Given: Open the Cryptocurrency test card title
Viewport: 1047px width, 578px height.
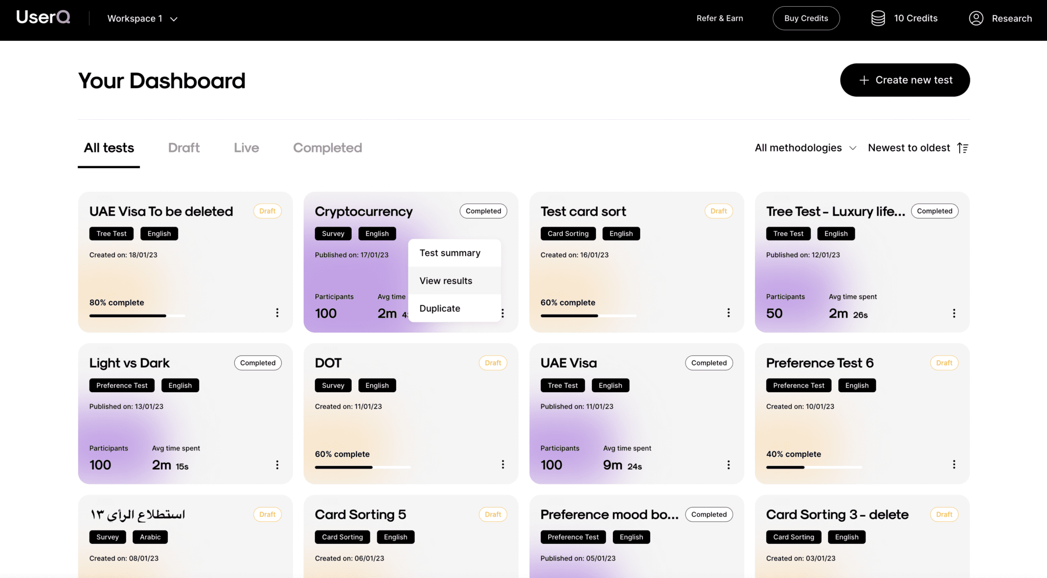Looking at the screenshot, I should (363, 211).
